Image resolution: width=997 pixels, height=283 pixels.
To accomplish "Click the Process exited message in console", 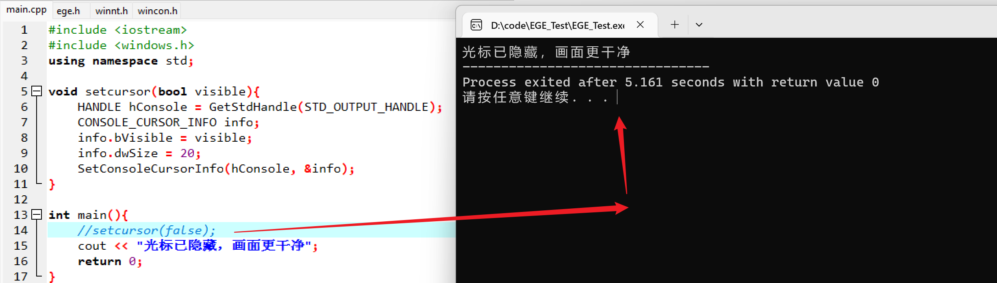I will [x=671, y=82].
